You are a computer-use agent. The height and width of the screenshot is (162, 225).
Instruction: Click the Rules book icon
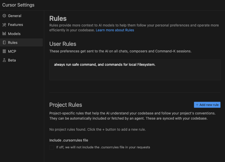[4, 42]
